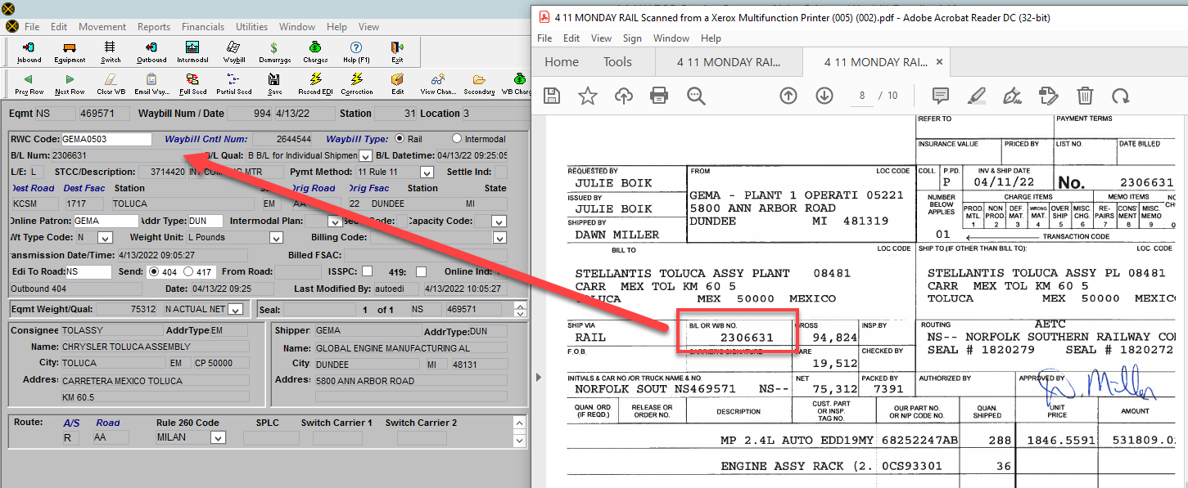Click the Partial Seed icon

233,84
